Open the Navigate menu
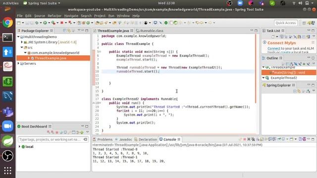The image size is (317, 178). (x=71, y=16)
